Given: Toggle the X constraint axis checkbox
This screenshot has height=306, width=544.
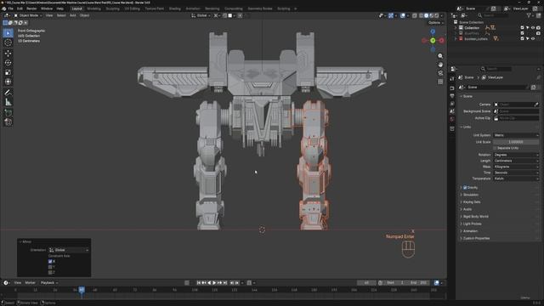Looking at the screenshot, I should click(50, 262).
